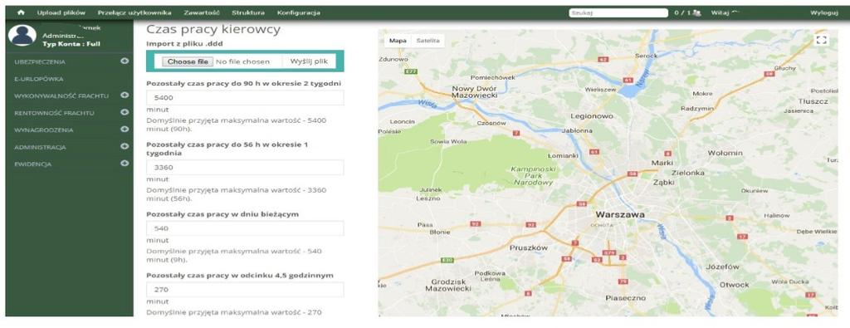Viewport: 850px width, 328px height.
Task: Click the Warszawa label on map
Action: (620, 215)
